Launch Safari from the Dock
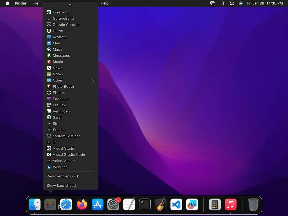 point(66,204)
